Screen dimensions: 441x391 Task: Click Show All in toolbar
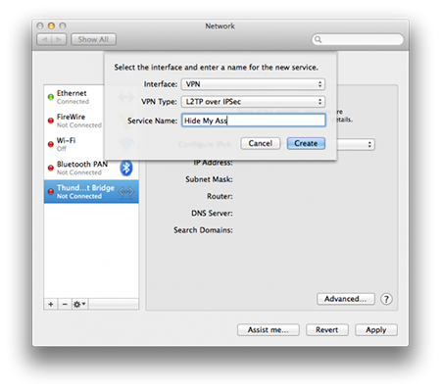pos(93,39)
